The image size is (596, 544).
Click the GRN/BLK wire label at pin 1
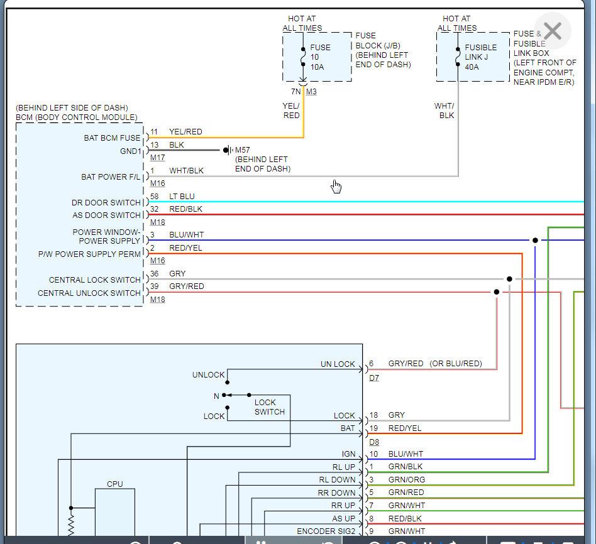click(405, 467)
